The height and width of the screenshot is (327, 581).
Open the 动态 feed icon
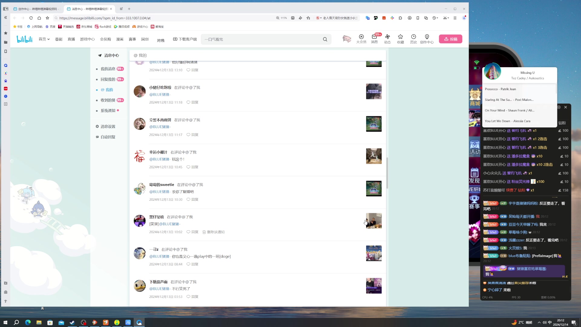pyautogui.click(x=387, y=39)
